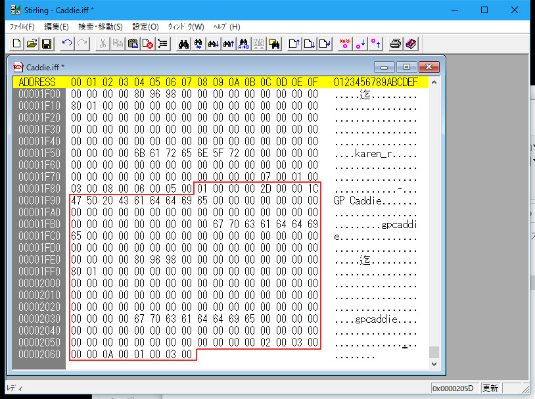This screenshot has width=535, height=399.
Task: Click the jump to address icon
Action: (325, 43)
